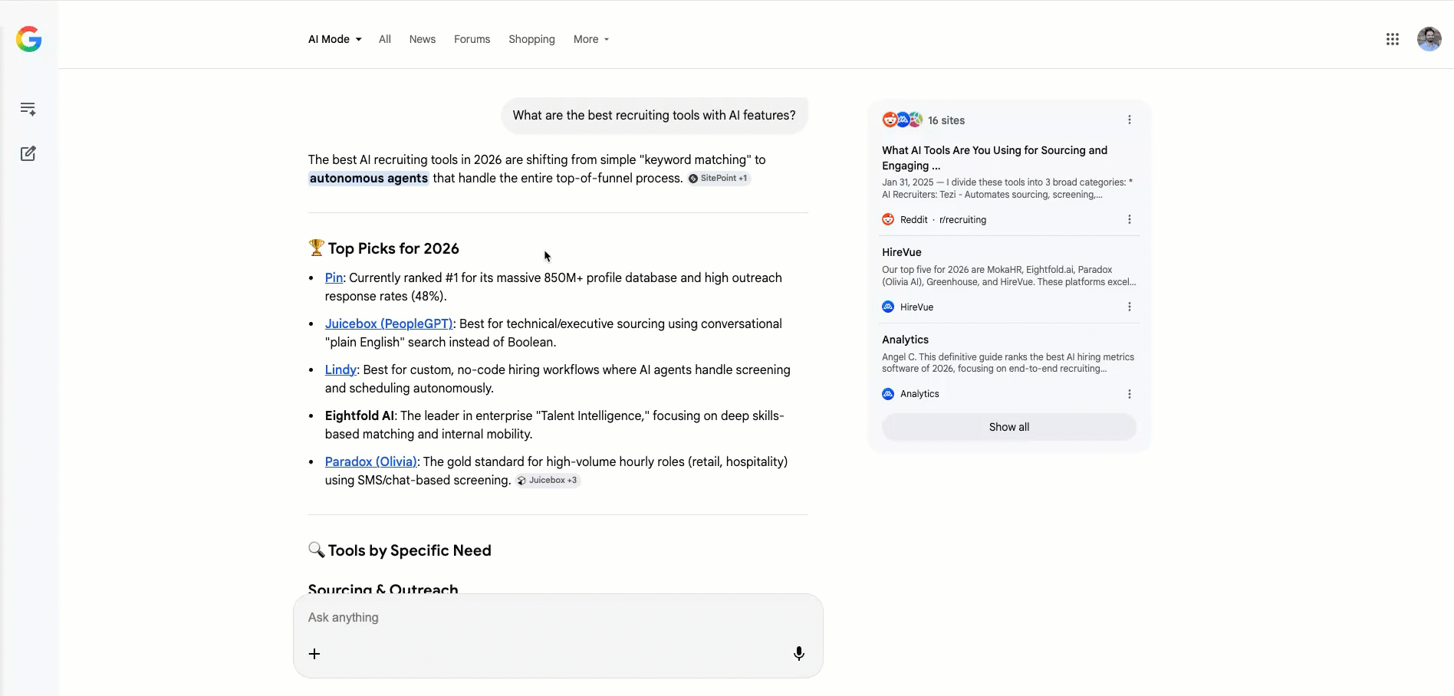Open options menu for HireVue source
Viewport: 1454px width, 696px height.
[1129, 307]
